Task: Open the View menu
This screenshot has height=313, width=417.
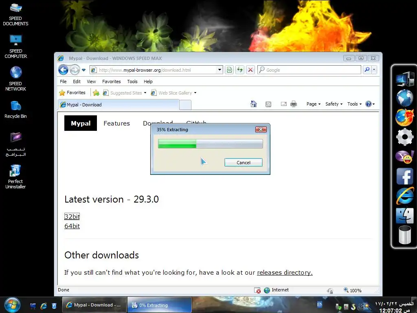Action: 91,82
